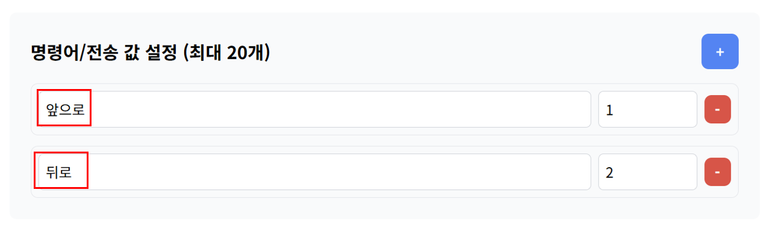Click the red minus next to value 1
770x228 pixels.
(x=718, y=109)
